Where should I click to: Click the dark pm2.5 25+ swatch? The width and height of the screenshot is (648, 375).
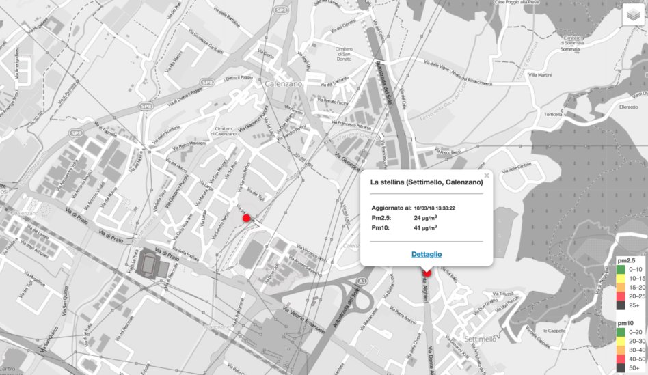[621, 306]
